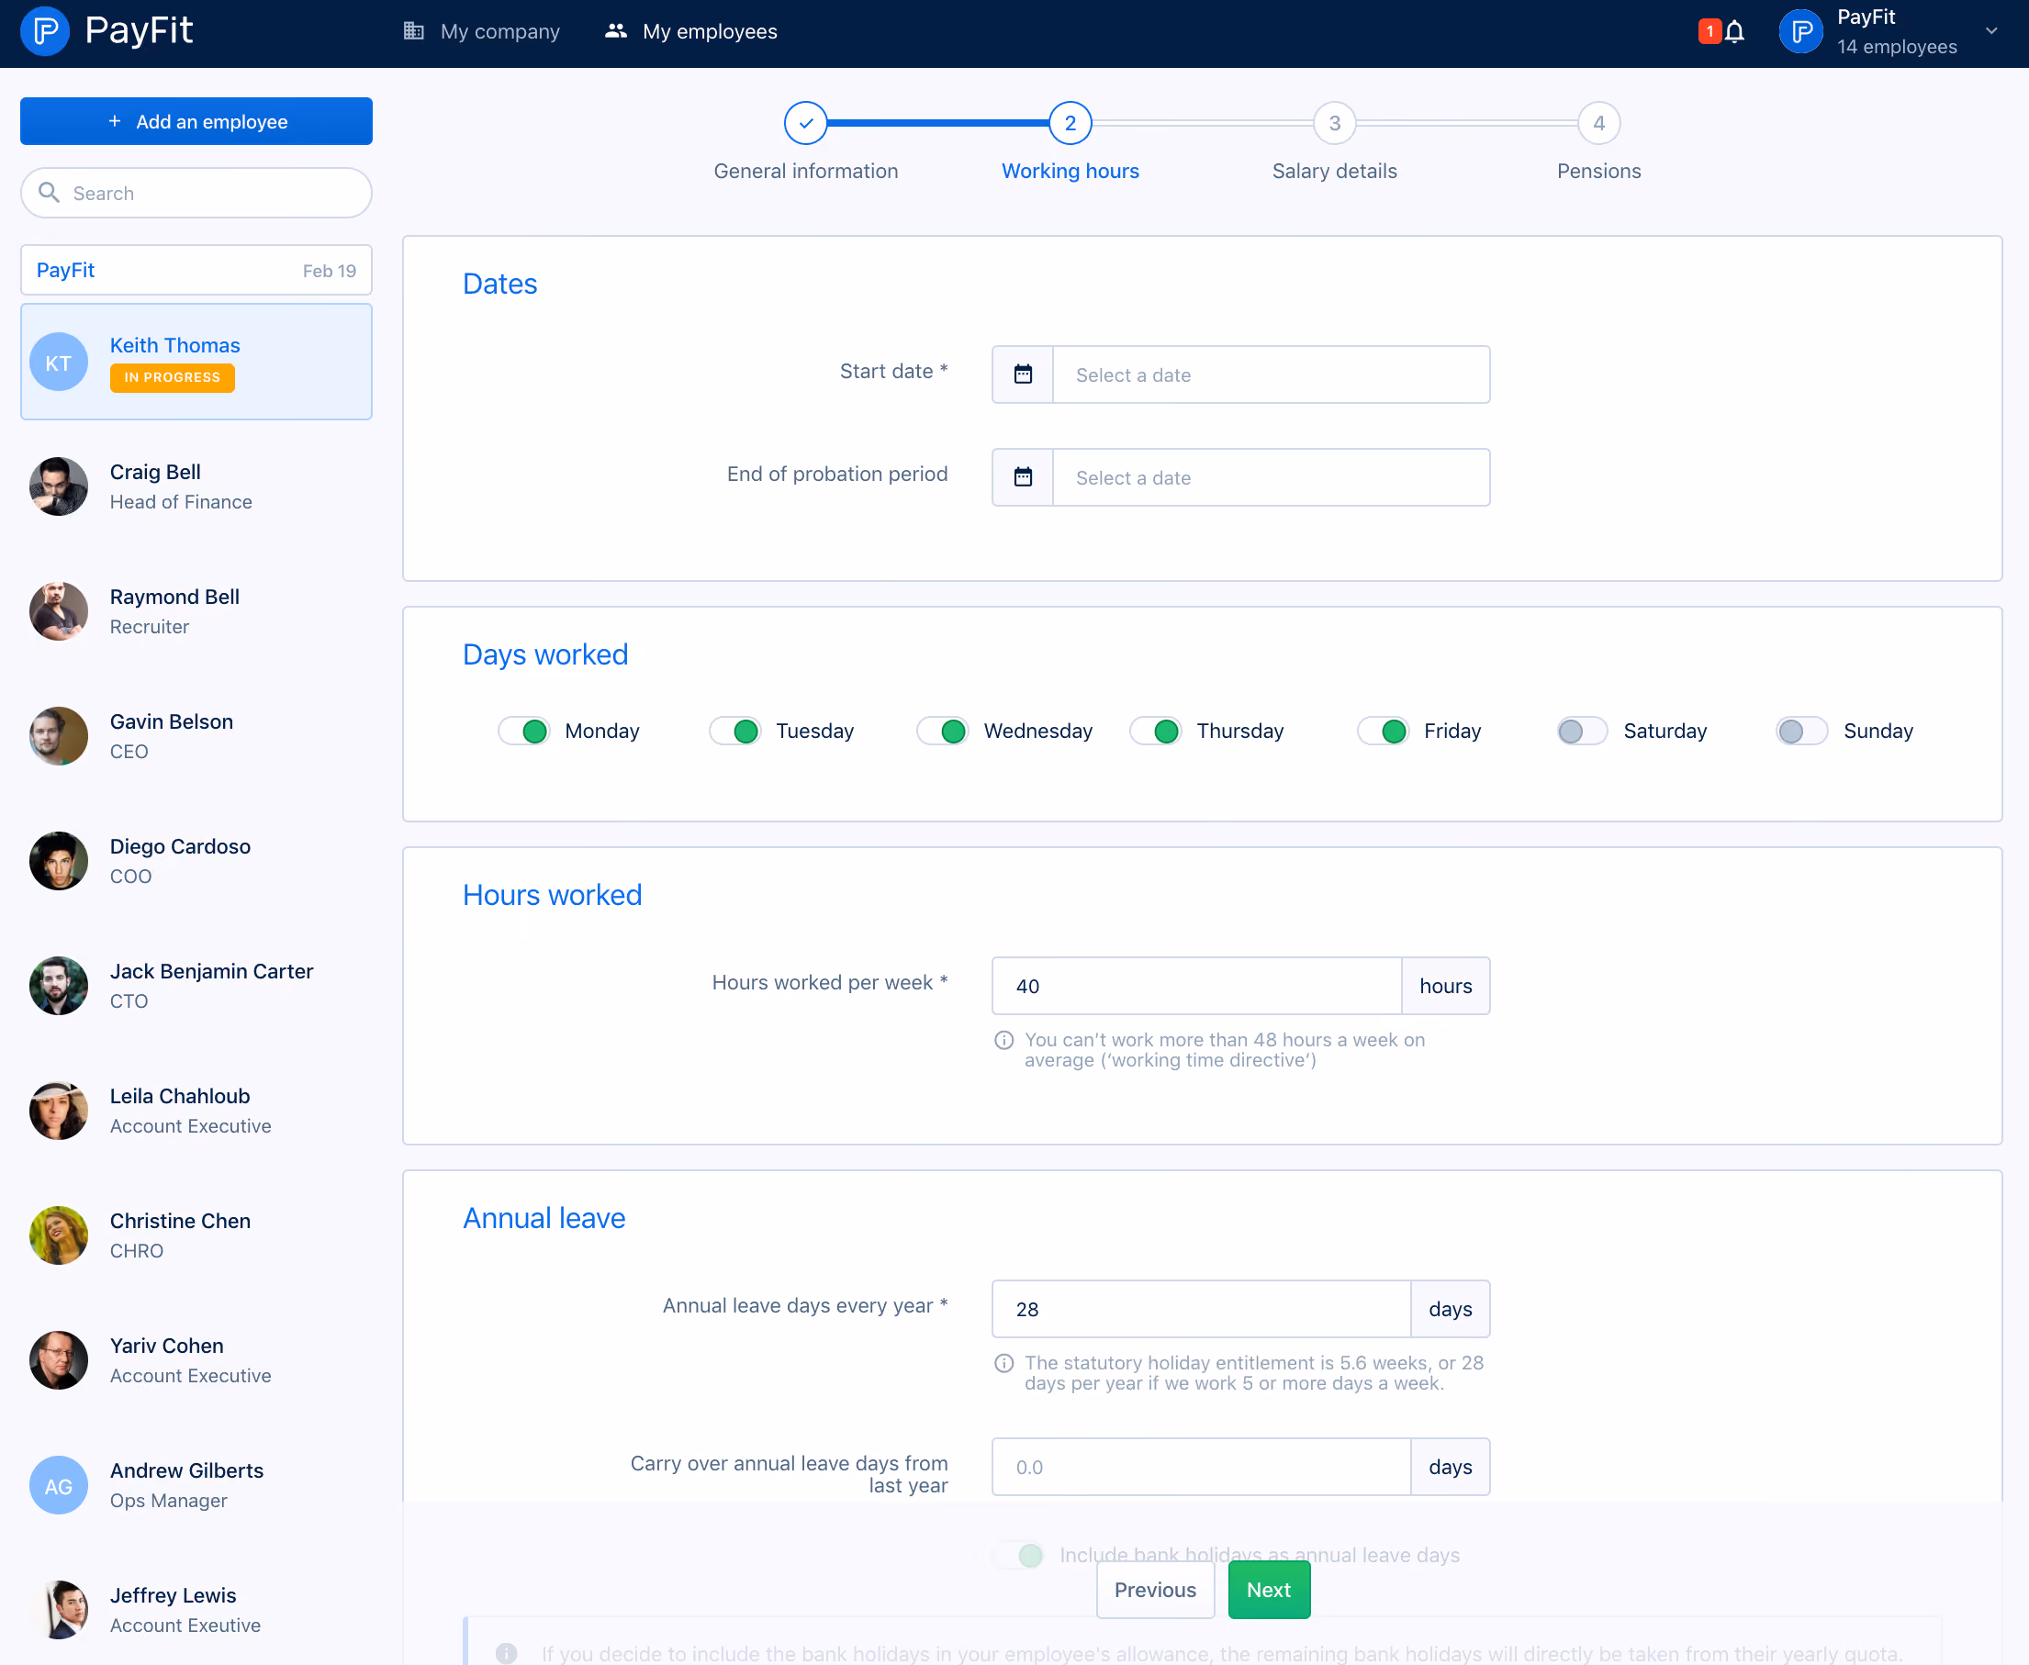Click the employee Search field
The width and height of the screenshot is (2029, 1665).
click(196, 193)
